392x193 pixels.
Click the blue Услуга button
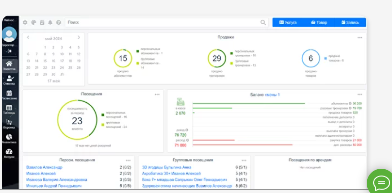[288, 22]
